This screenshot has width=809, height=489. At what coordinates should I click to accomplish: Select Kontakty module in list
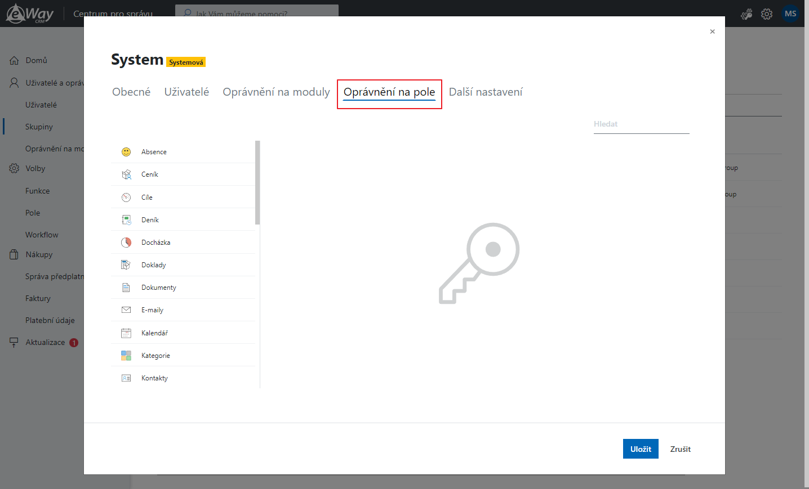tap(183, 378)
